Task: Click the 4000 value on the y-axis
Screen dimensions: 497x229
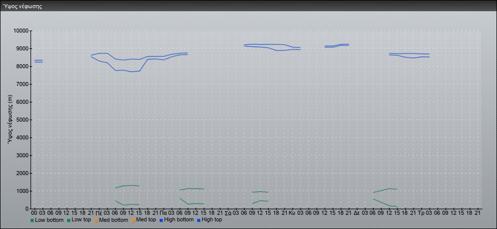Action: pyautogui.click(x=22, y=137)
